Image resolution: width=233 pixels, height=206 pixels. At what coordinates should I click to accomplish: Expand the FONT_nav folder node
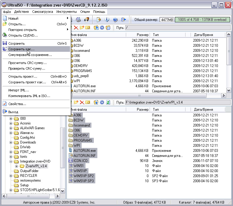[11, 152]
